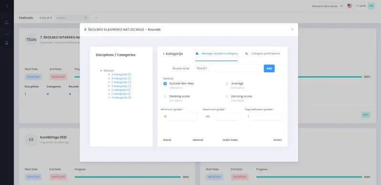Open E kategorija in category tree

click(121, 90)
